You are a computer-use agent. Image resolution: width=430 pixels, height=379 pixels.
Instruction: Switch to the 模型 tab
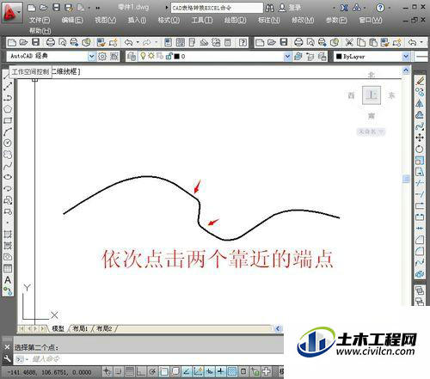coord(58,328)
